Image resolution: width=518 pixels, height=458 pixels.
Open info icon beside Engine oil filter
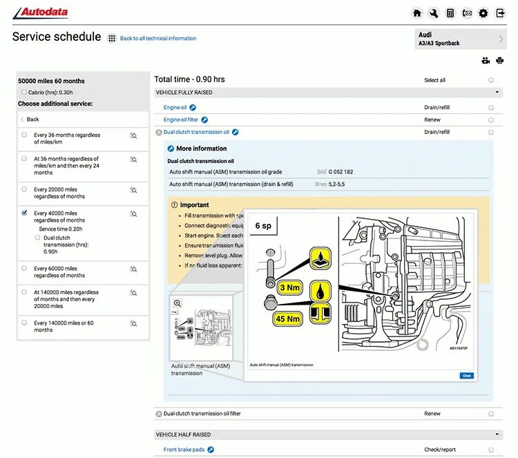pos(204,120)
